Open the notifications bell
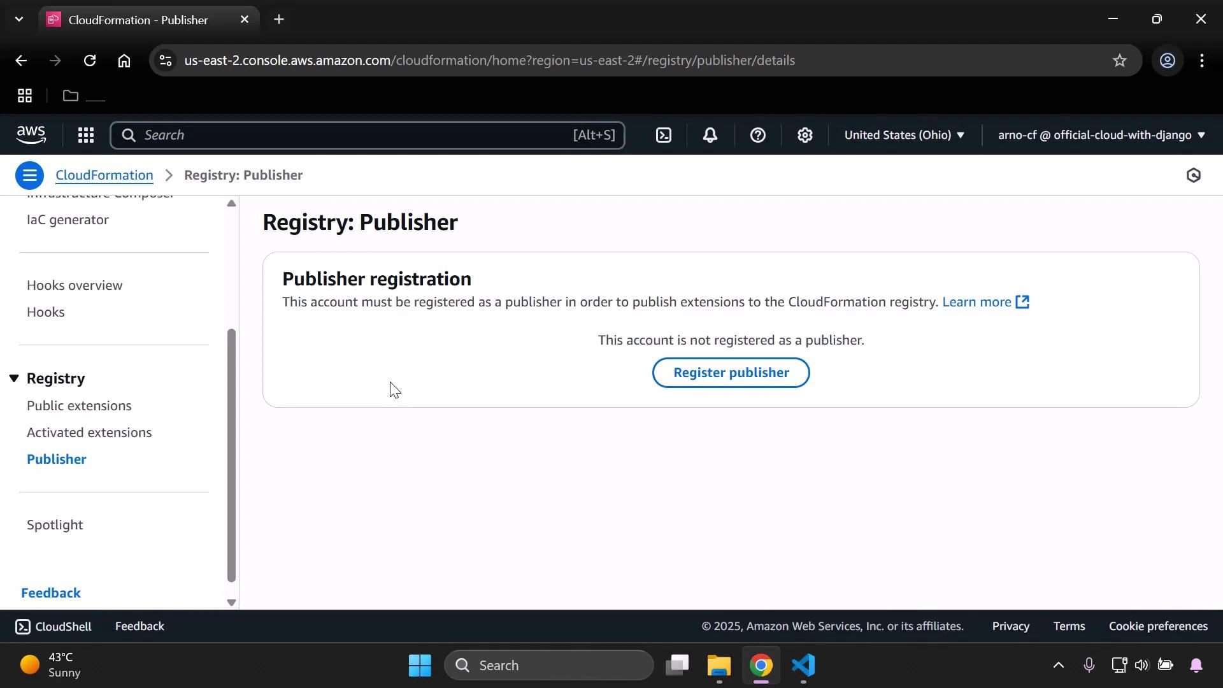1223x688 pixels. pos(710,135)
